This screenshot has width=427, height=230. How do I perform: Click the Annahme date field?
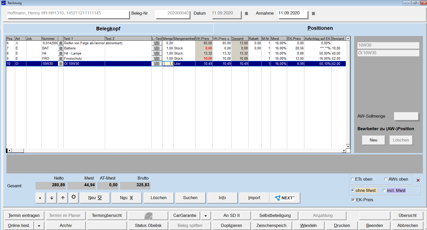(x=293, y=13)
